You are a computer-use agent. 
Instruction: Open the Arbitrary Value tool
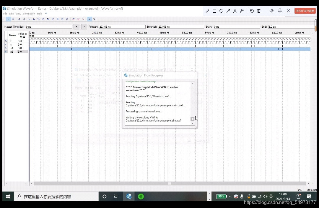pyautogui.click(x=62, y=19)
